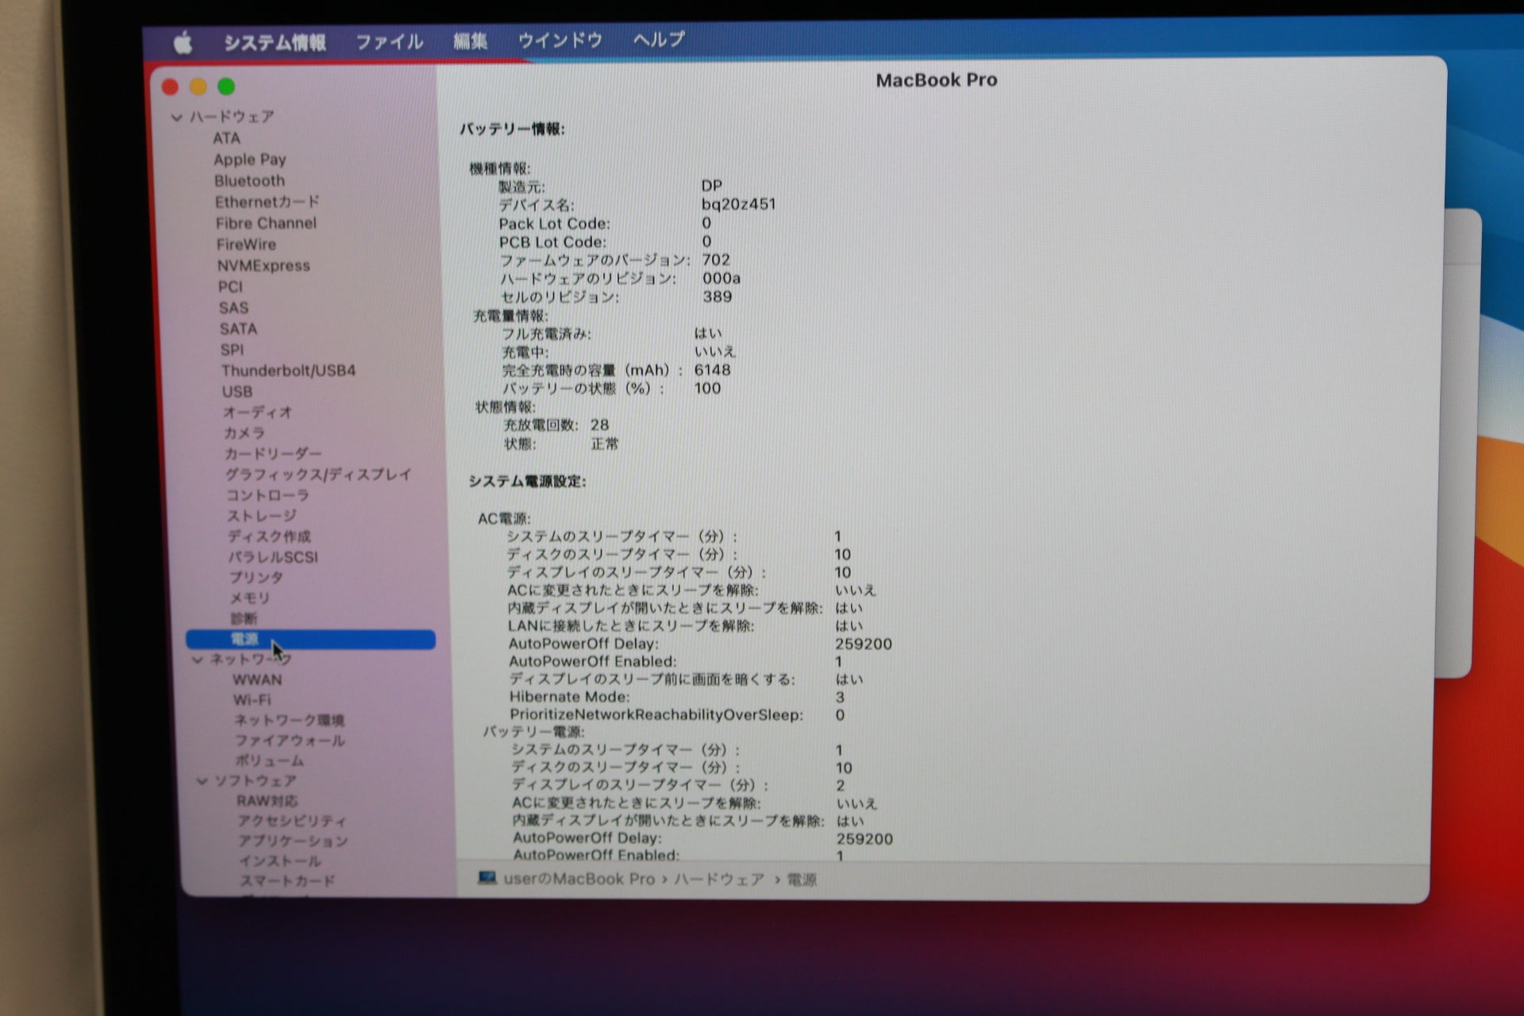Select メモリ in the sidebar

[250, 598]
